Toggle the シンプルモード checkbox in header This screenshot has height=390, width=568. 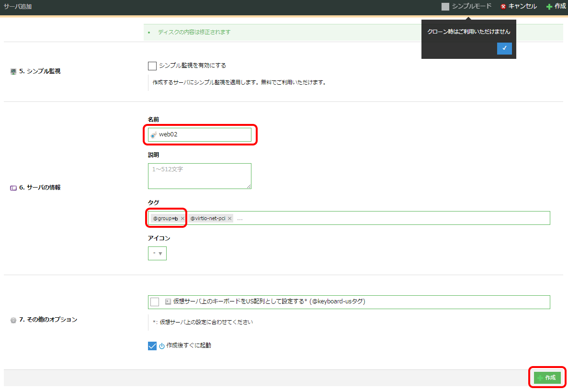coord(445,7)
